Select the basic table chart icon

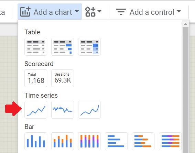[36, 47]
